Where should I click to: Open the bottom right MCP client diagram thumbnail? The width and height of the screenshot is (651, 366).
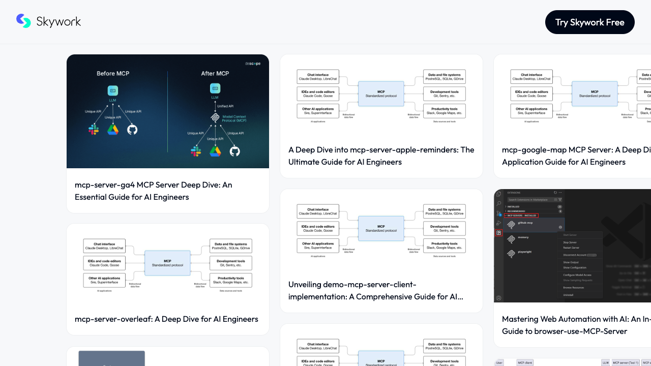click(572, 362)
